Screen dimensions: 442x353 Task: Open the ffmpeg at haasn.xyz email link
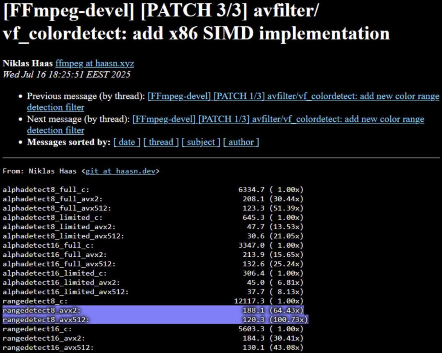pyautogui.click(x=95, y=63)
